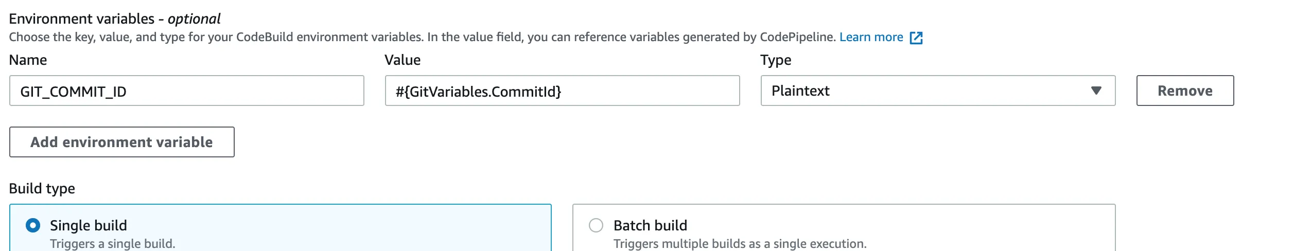Click the Type column label

tap(776, 60)
